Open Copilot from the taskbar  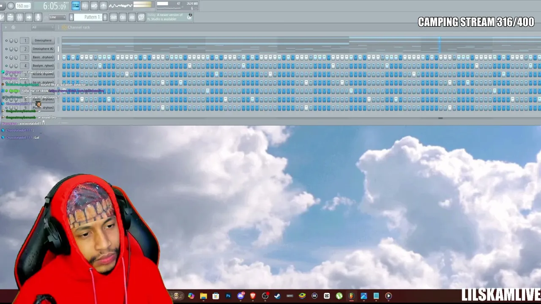[x=191, y=296]
